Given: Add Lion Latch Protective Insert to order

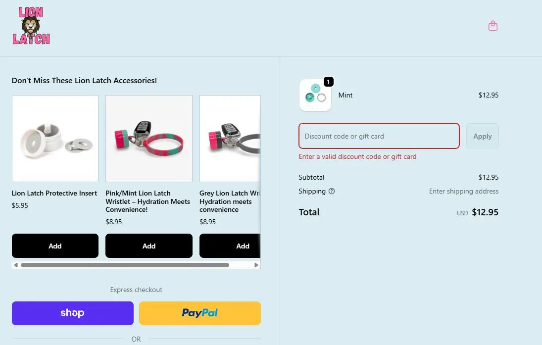Looking at the screenshot, I should coord(55,246).
